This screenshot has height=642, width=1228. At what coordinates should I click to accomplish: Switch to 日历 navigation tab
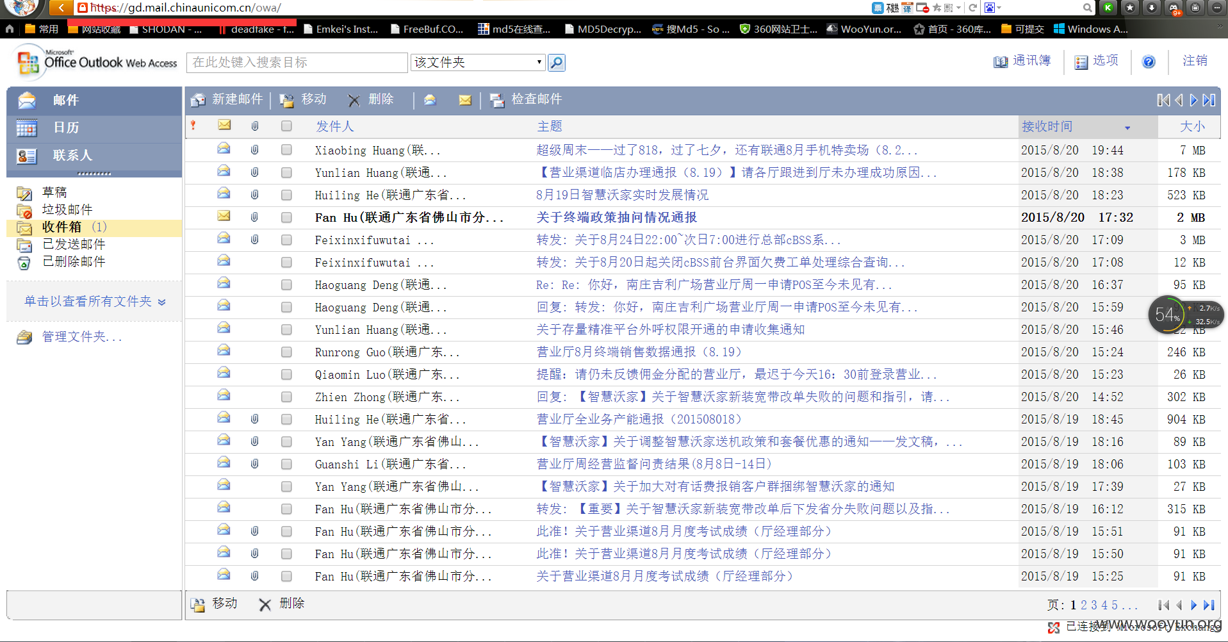(94, 128)
